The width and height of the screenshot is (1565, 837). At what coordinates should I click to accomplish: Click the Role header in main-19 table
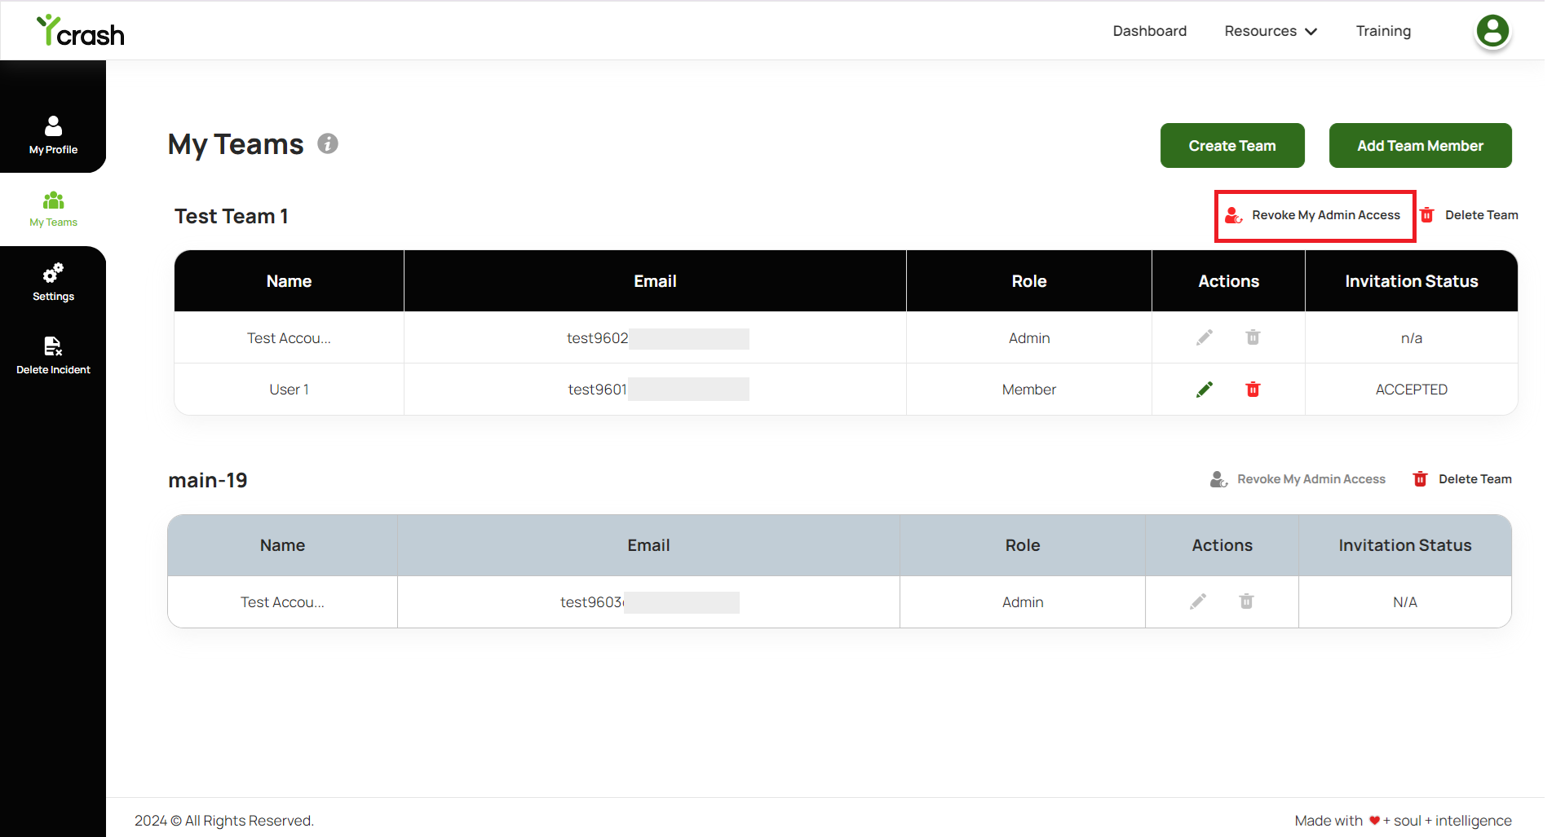1023,545
